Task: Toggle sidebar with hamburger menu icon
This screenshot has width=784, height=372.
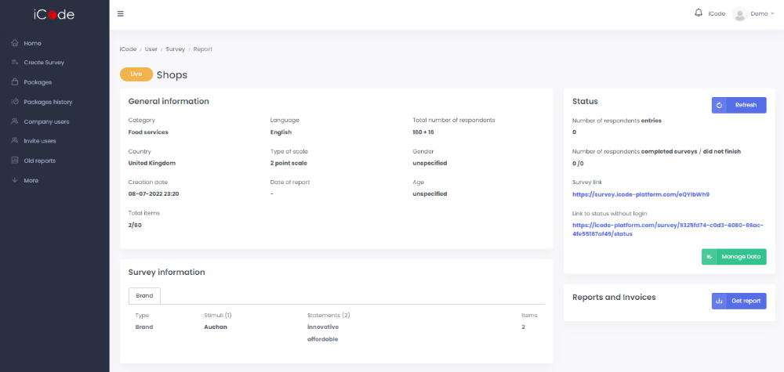Action: 120,14
